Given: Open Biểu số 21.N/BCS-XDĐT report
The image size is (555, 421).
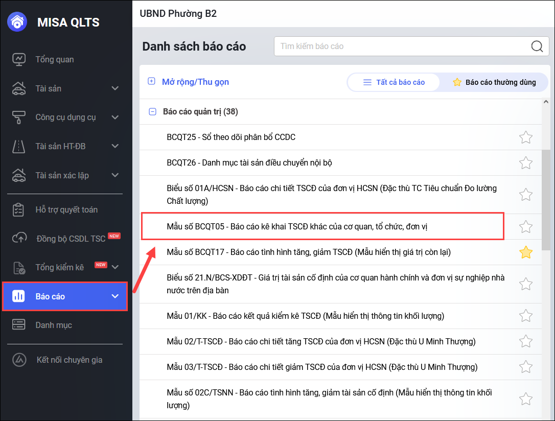Looking at the screenshot, I should [x=336, y=284].
